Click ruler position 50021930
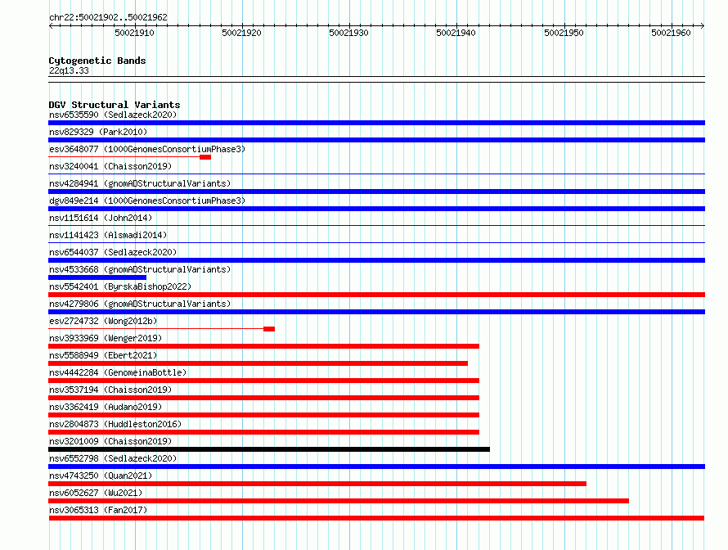728x550 pixels. 348,33
